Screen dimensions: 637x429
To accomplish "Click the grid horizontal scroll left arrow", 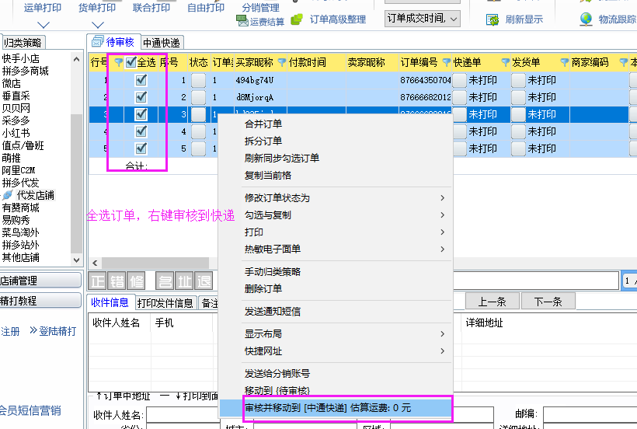I will click(x=95, y=263).
